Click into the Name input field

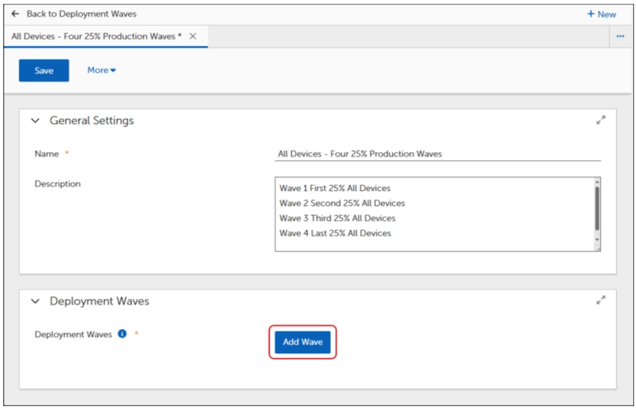point(437,154)
